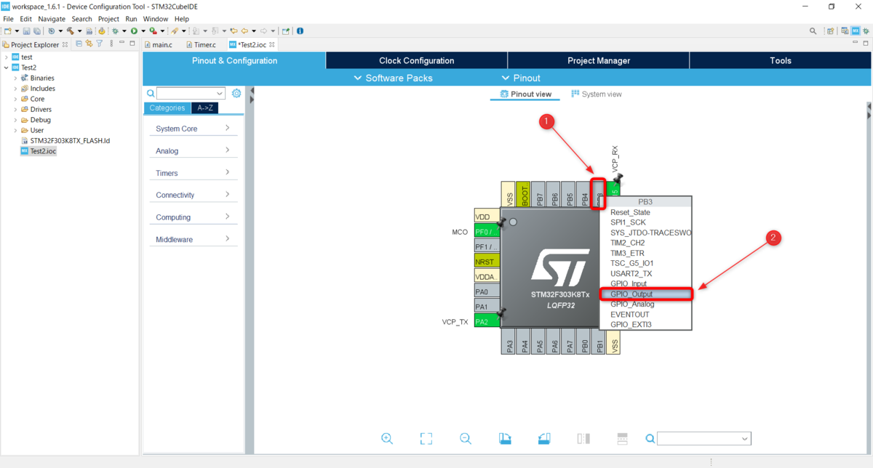Select Reset_State in the PB3 menu
This screenshot has height=468, width=873.
[646, 212]
